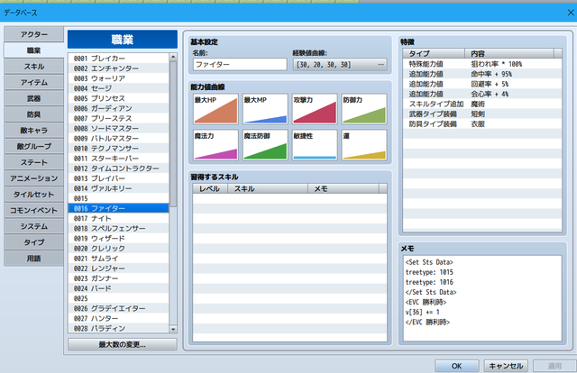Click inside the メモ text area
This screenshot has height=373, width=577.
[482, 298]
